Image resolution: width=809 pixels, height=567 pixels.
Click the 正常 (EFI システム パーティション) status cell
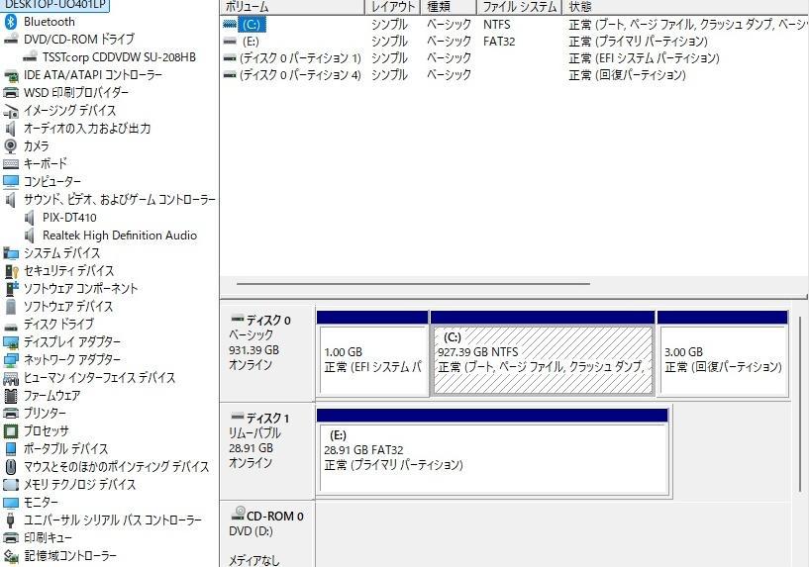[x=644, y=58]
